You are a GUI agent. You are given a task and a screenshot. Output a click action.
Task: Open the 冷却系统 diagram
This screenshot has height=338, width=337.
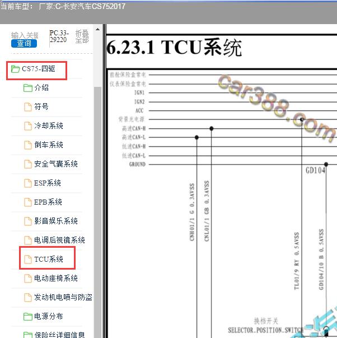[x=49, y=126]
